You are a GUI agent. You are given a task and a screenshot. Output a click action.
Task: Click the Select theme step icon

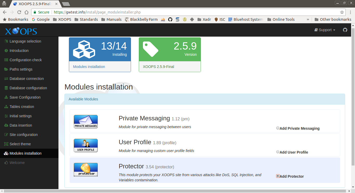pyautogui.click(x=6, y=144)
